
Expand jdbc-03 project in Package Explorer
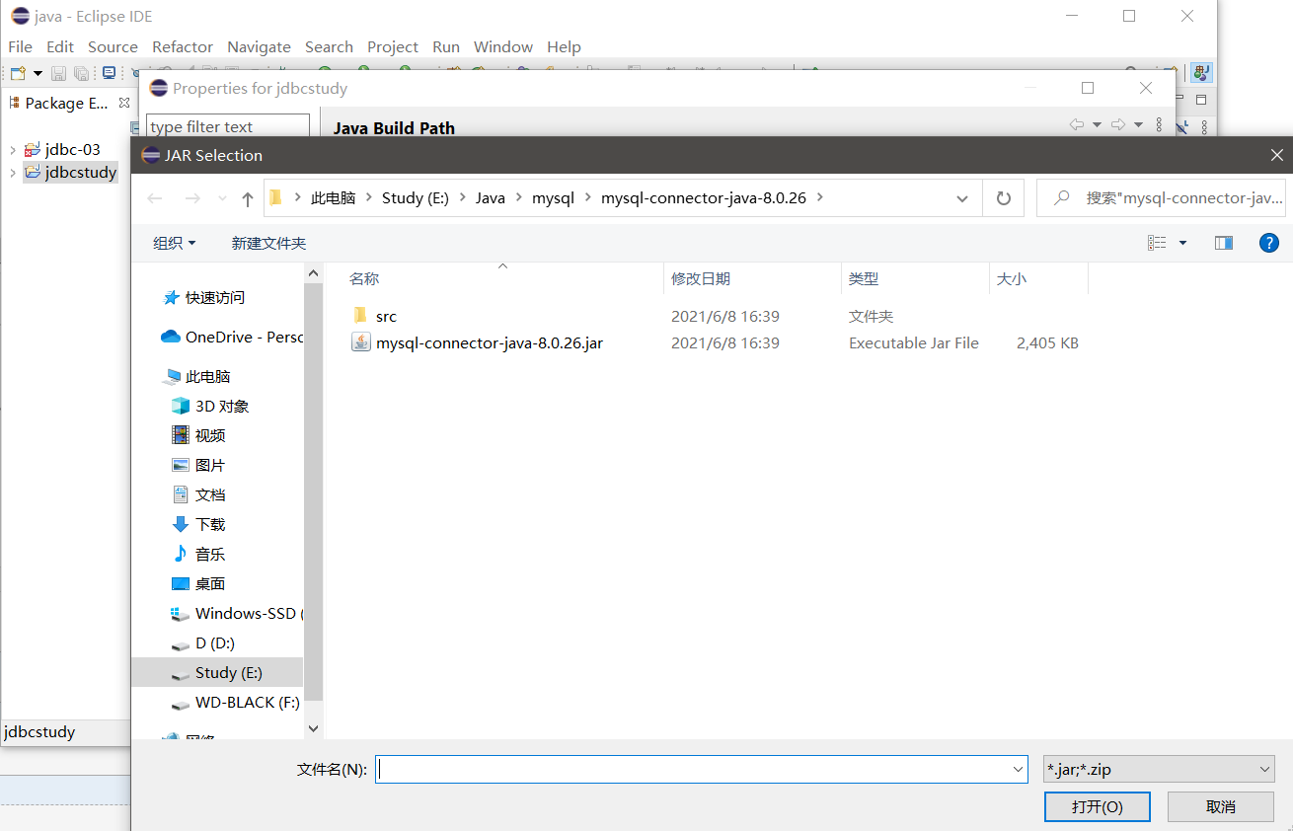pos(12,150)
